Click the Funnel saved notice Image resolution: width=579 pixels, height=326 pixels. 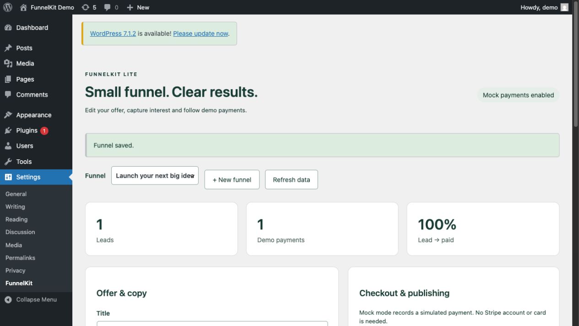point(322,145)
